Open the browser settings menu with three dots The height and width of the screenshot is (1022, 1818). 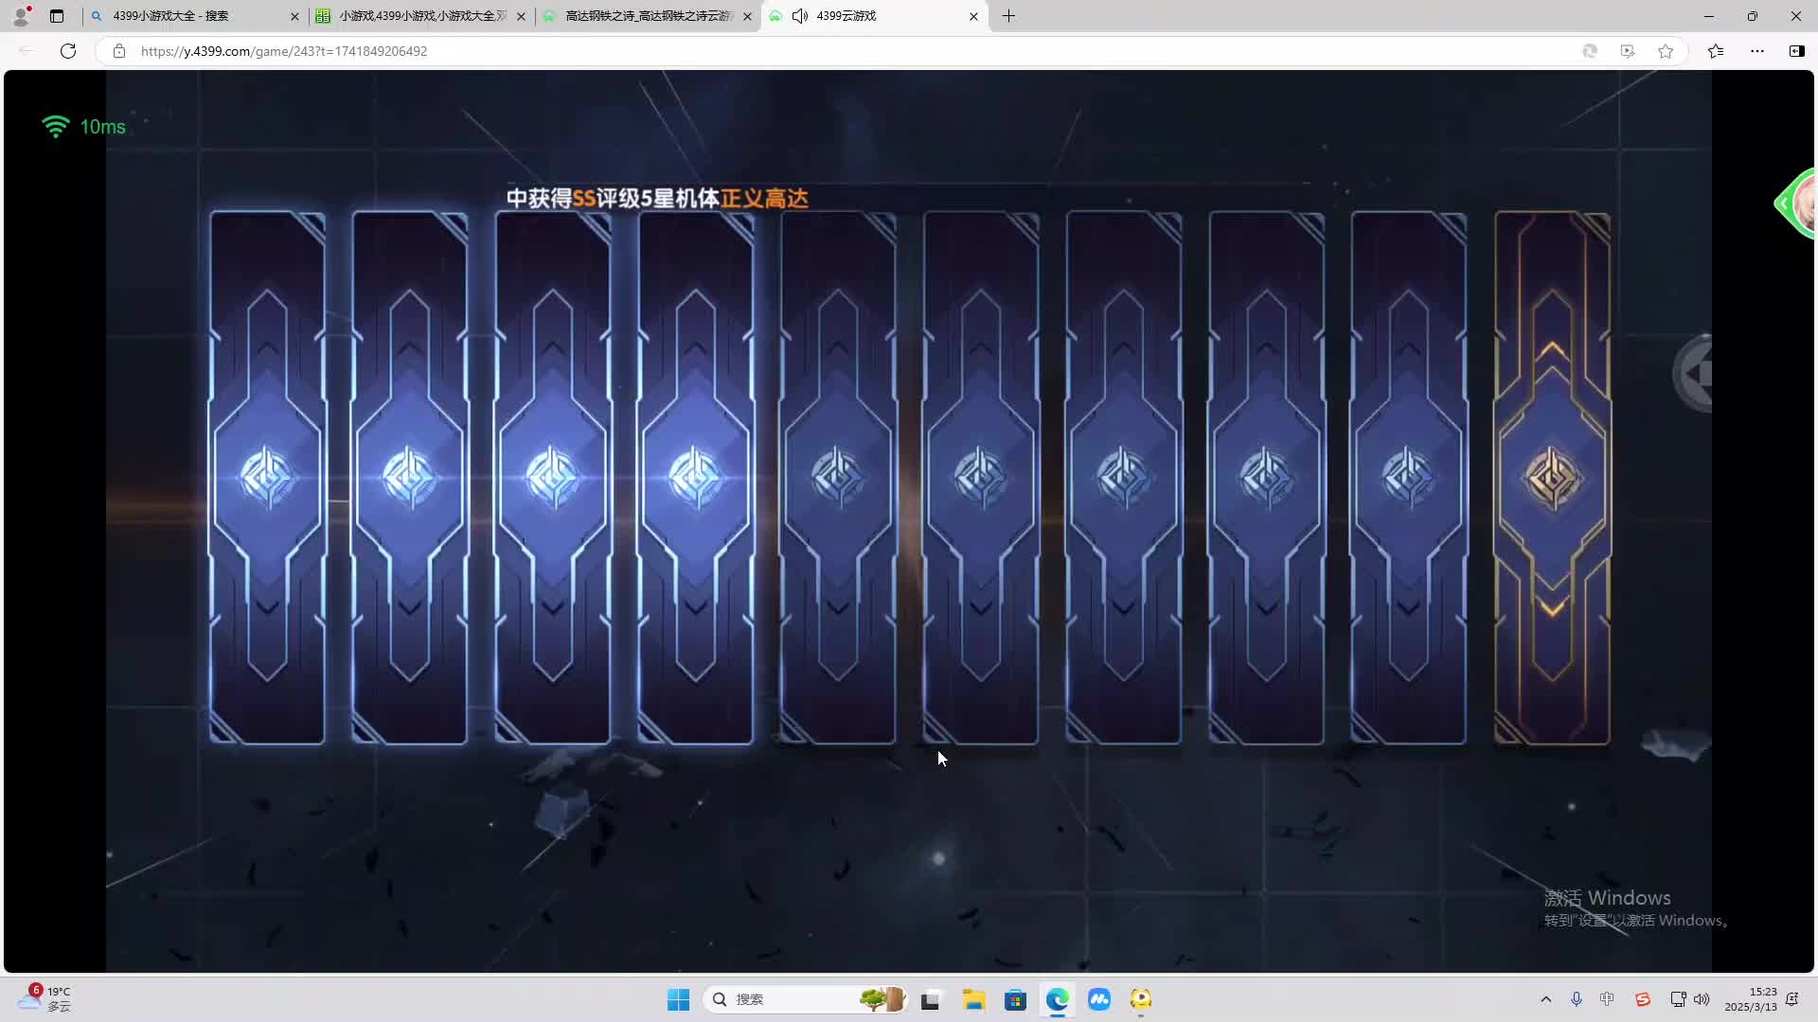point(1758,51)
